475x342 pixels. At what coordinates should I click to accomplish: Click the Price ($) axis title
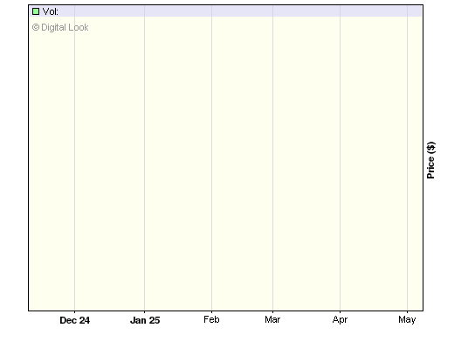coord(430,160)
